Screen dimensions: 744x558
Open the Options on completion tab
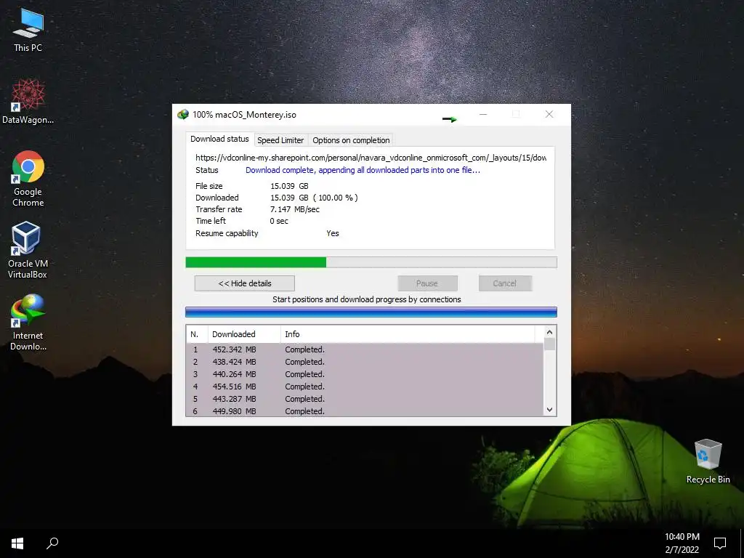coord(351,140)
